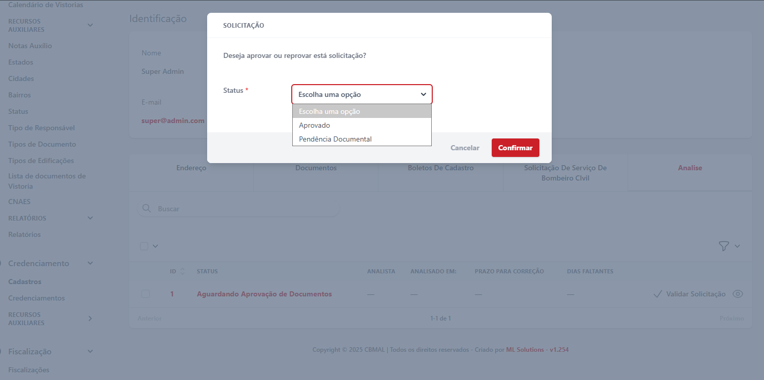Click the checkmark icon beside Validar Solicitação
The height and width of the screenshot is (380, 764).
[x=657, y=294]
